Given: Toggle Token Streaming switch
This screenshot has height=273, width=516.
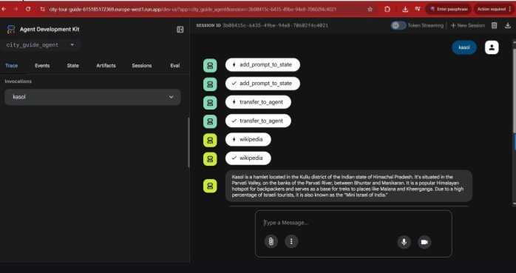Looking at the screenshot, I should click(x=398, y=25).
